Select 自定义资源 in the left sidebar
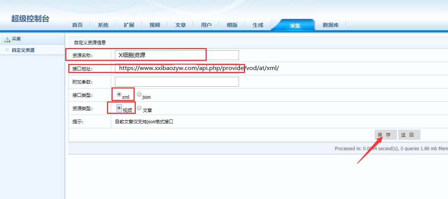The height and width of the screenshot is (199, 448). pyautogui.click(x=23, y=50)
